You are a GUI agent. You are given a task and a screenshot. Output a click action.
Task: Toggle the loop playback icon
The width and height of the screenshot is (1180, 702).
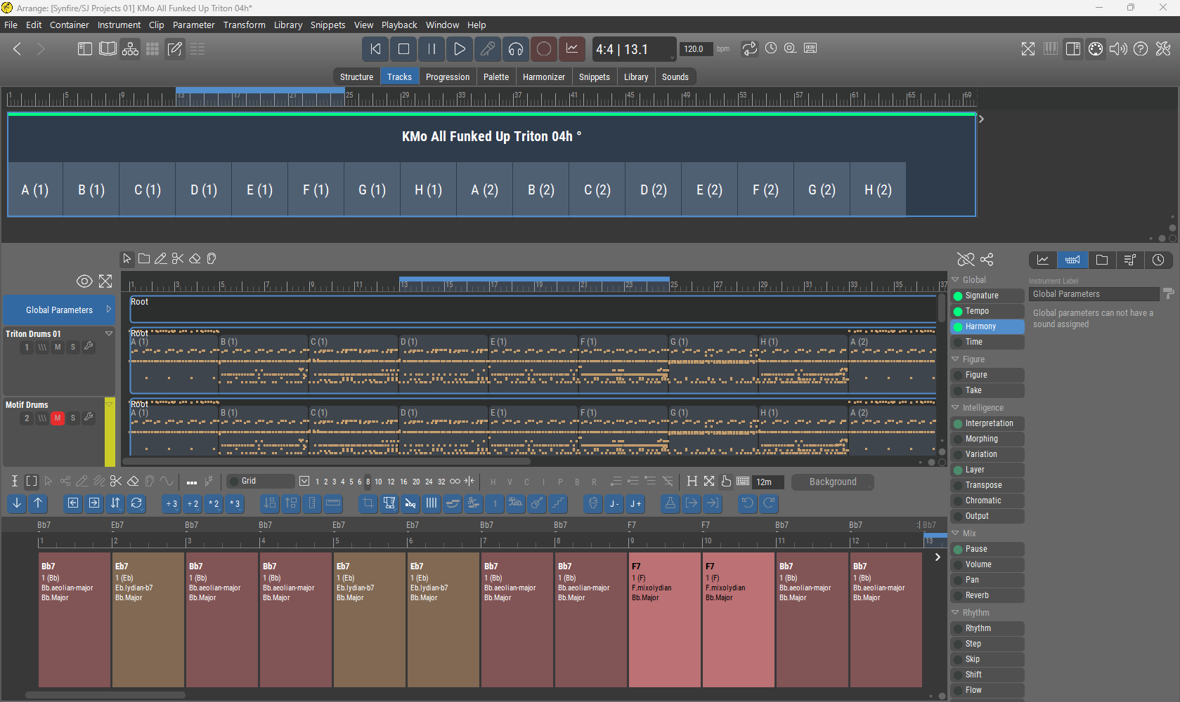[x=750, y=48]
